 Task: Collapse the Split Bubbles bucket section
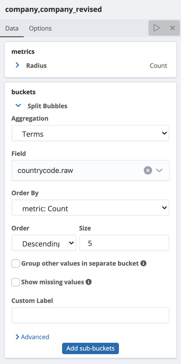(18, 105)
